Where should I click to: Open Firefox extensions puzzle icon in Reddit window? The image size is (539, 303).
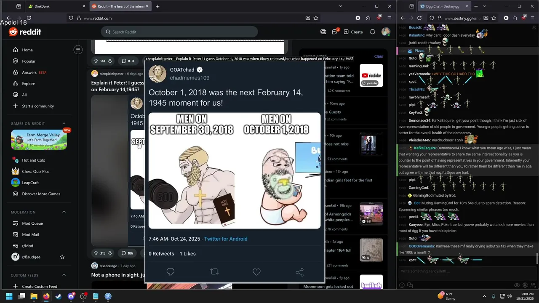[x=368, y=18]
